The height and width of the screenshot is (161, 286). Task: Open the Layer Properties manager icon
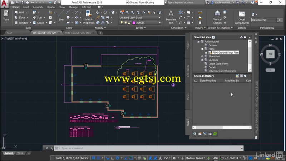(x=122, y=12)
